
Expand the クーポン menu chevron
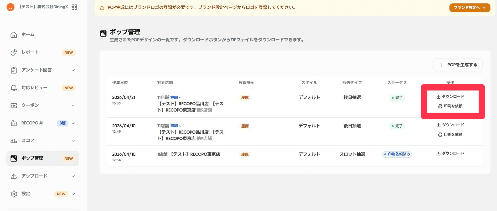tap(73, 105)
